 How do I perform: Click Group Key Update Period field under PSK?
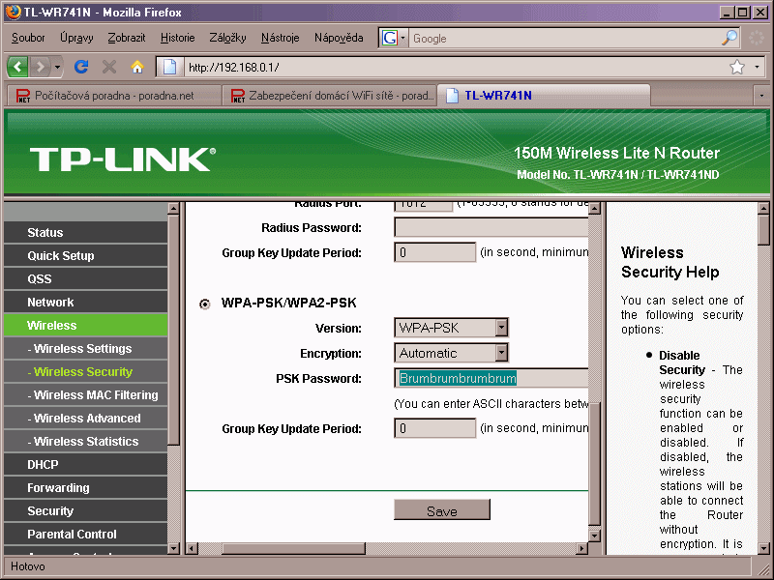434,428
